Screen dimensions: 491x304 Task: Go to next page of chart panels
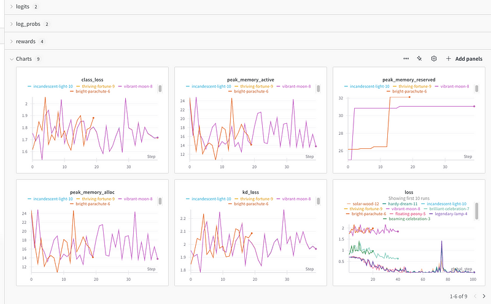coord(484,296)
